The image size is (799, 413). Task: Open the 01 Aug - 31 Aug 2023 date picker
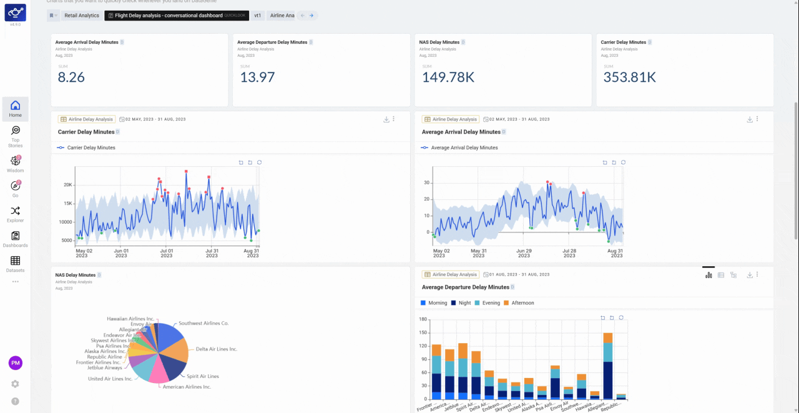516,274
